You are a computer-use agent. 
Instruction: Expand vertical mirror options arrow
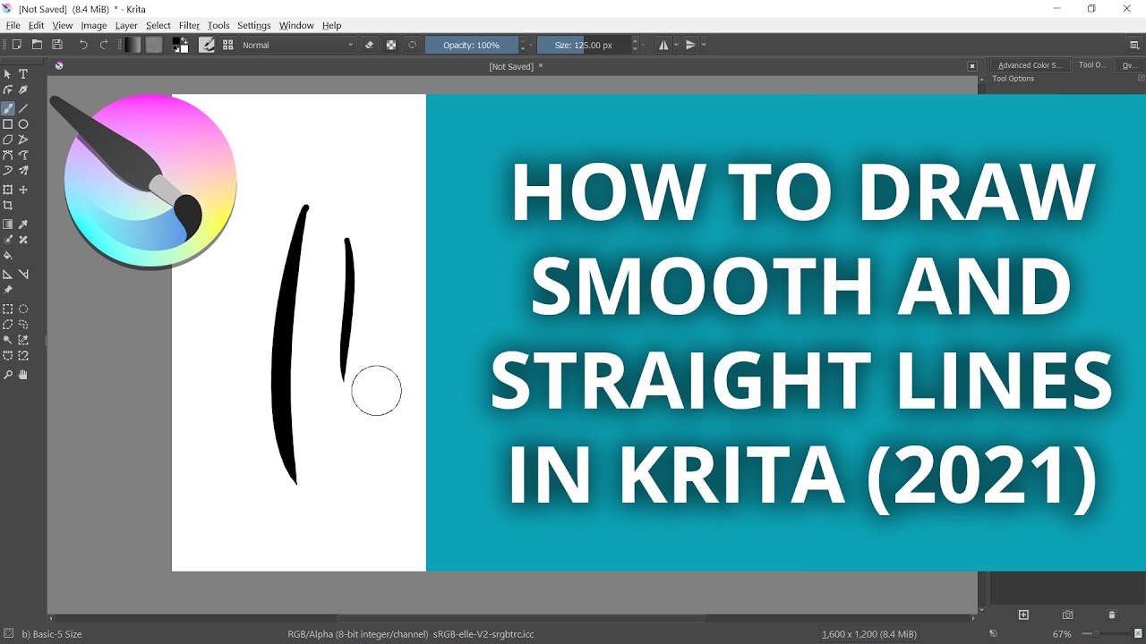(704, 45)
